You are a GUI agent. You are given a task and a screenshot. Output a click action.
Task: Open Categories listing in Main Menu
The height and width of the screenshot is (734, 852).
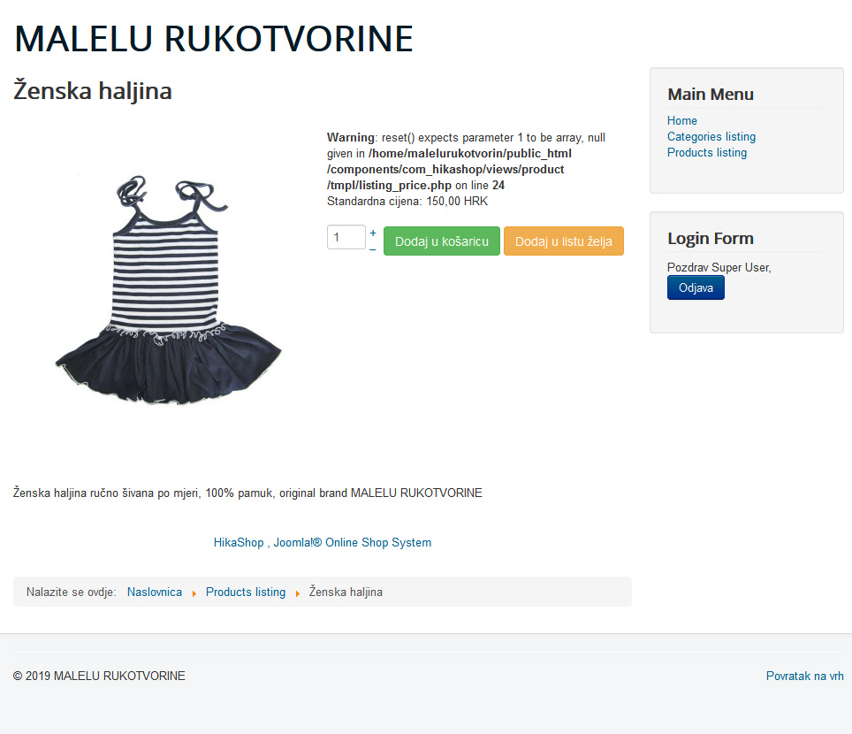pos(711,136)
